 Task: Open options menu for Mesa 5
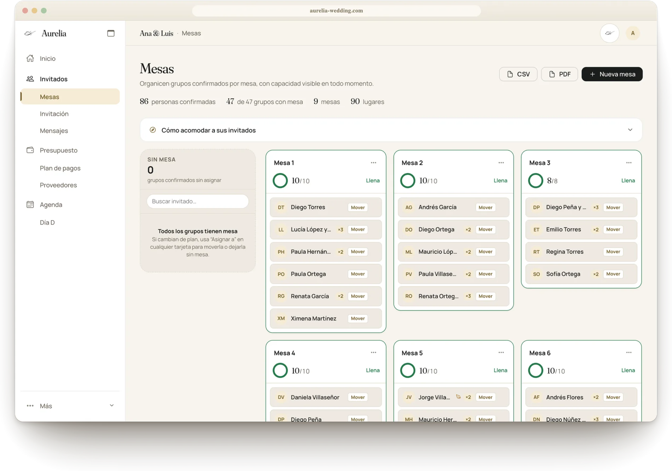tap(501, 353)
